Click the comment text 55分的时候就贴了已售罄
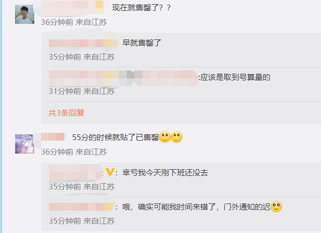The image size is (321, 233). pos(115,137)
